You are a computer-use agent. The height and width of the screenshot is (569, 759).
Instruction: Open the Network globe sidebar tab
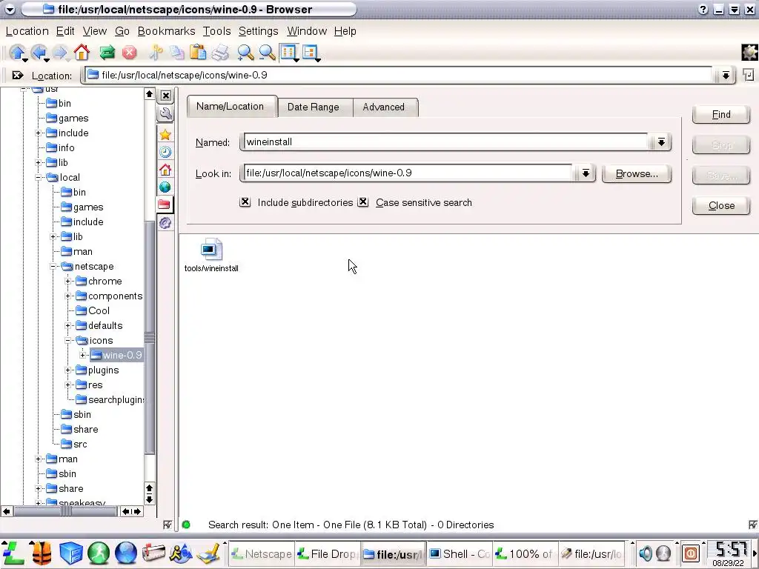(x=165, y=187)
